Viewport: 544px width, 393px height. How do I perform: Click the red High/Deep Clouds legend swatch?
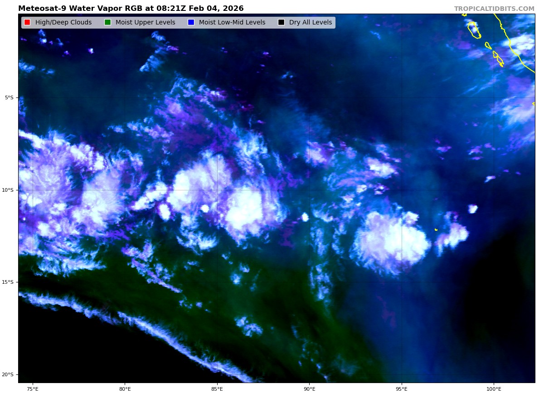coord(27,23)
